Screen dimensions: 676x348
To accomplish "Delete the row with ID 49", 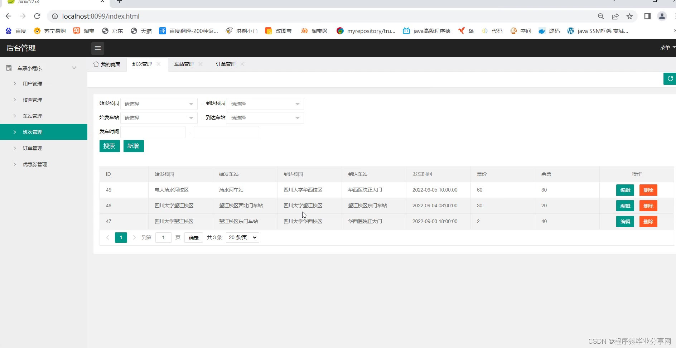I will click(648, 190).
